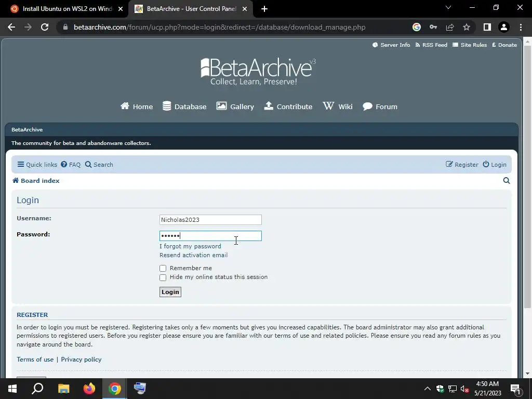Click the Google account icon in address bar
532x399 pixels.
[x=416, y=27]
